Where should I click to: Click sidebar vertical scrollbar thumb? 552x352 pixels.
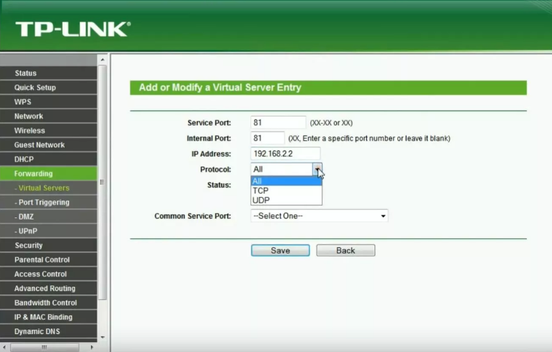(102, 183)
